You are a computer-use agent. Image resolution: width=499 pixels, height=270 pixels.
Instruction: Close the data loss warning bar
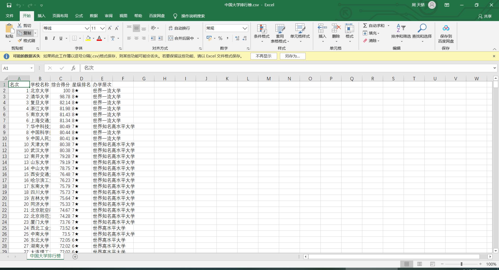click(494, 56)
